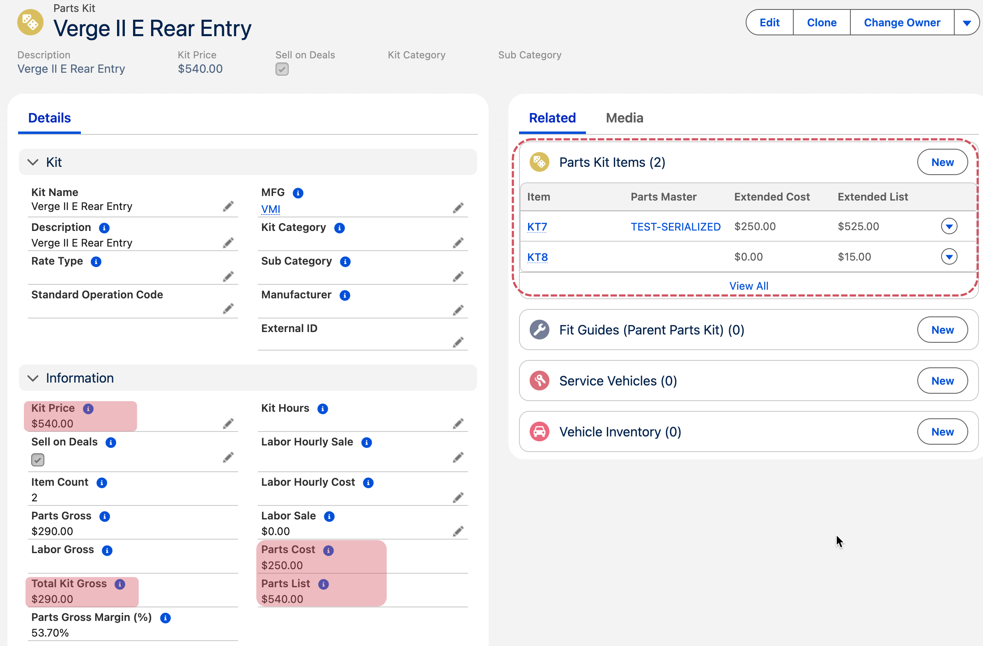The height and width of the screenshot is (646, 983).
Task: Edit External ID pencil icon
Action: (458, 342)
